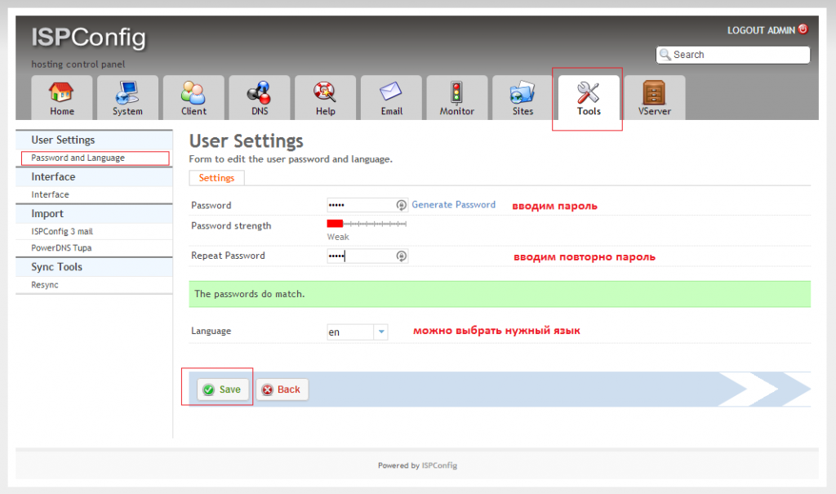The width and height of the screenshot is (836, 494).
Task: Click the Weak strength label
Action: coord(338,237)
